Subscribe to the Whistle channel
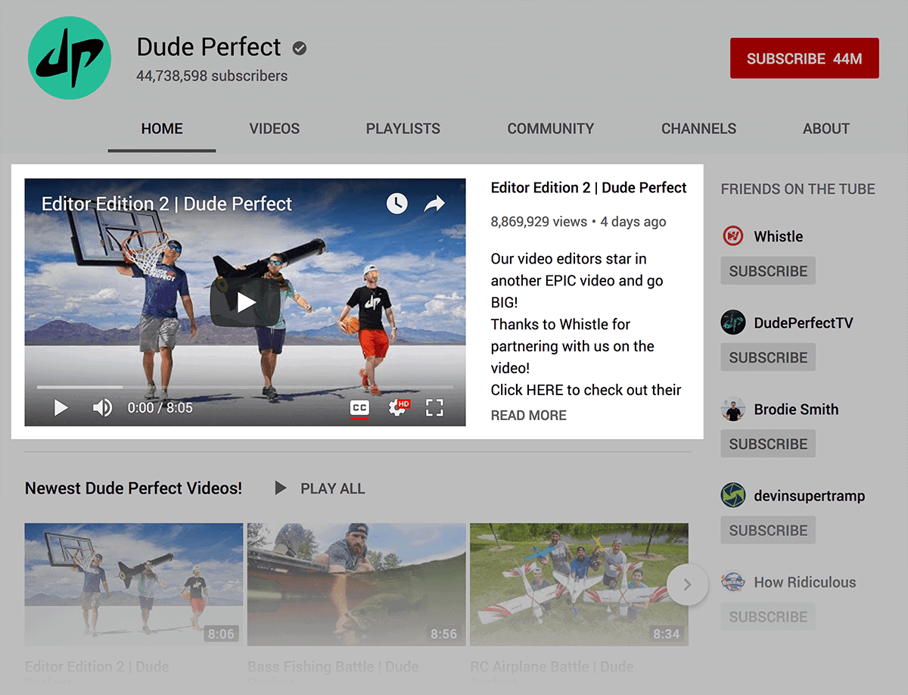Screen dimensions: 908x695 coord(768,271)
